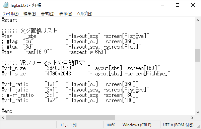Click the "-aspect[w16h9]" text
The width and height of the screenshot is (201, 129).
point(87,52)
